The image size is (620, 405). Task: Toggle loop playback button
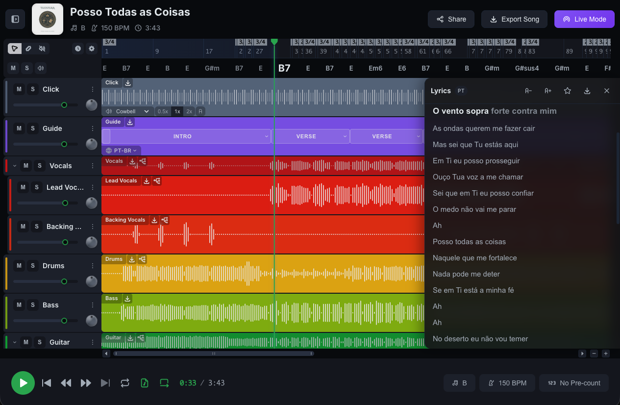(x=125, y=383)
